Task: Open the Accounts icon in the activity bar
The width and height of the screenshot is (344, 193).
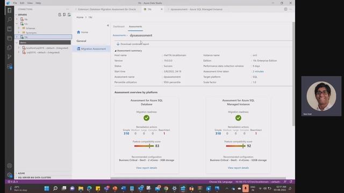Action: (x=10, y=166)
